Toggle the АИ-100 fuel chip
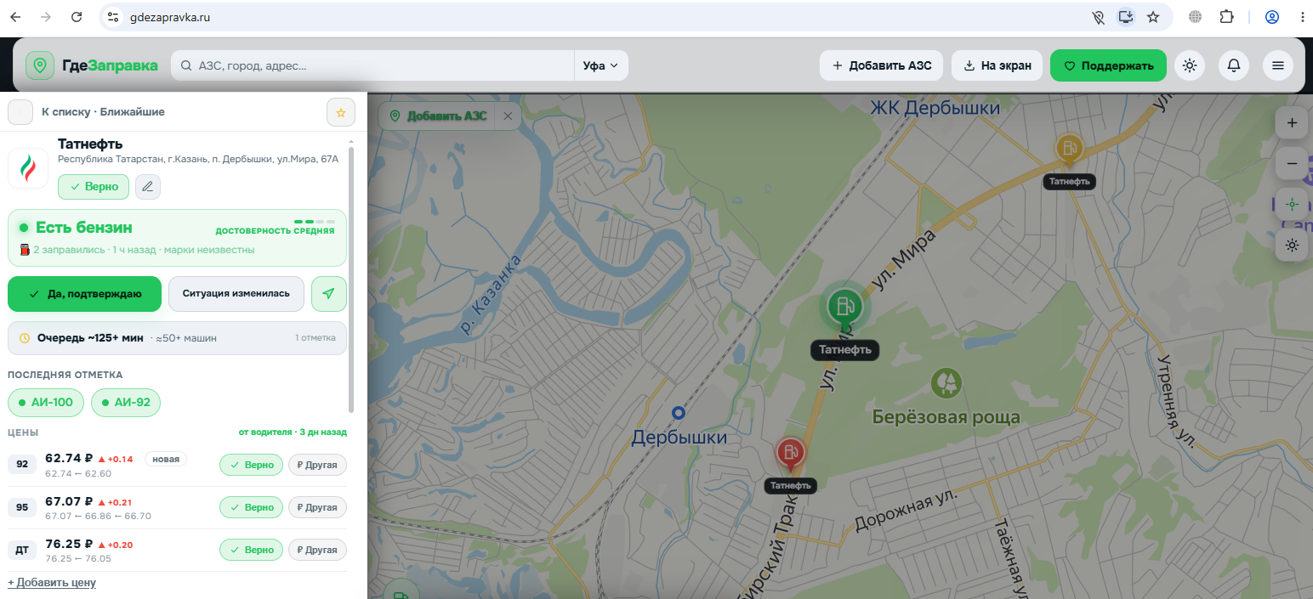 click(x=46, y=402)
